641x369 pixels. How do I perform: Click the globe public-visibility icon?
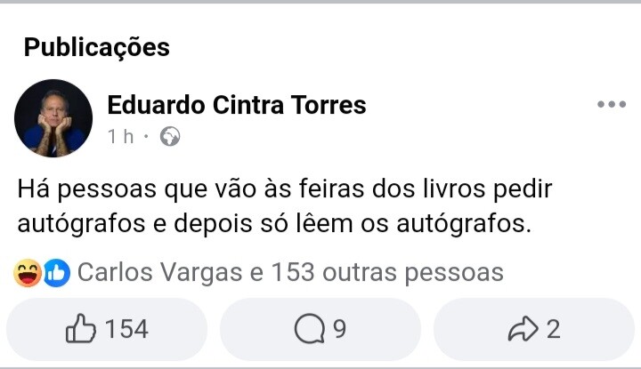(170, 137)
